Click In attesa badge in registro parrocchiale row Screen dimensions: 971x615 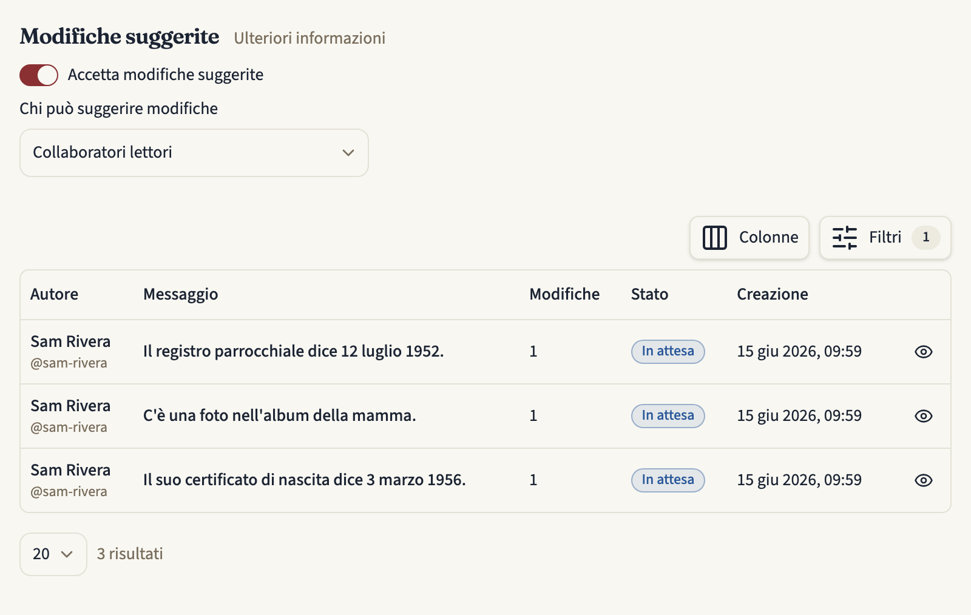668,352
